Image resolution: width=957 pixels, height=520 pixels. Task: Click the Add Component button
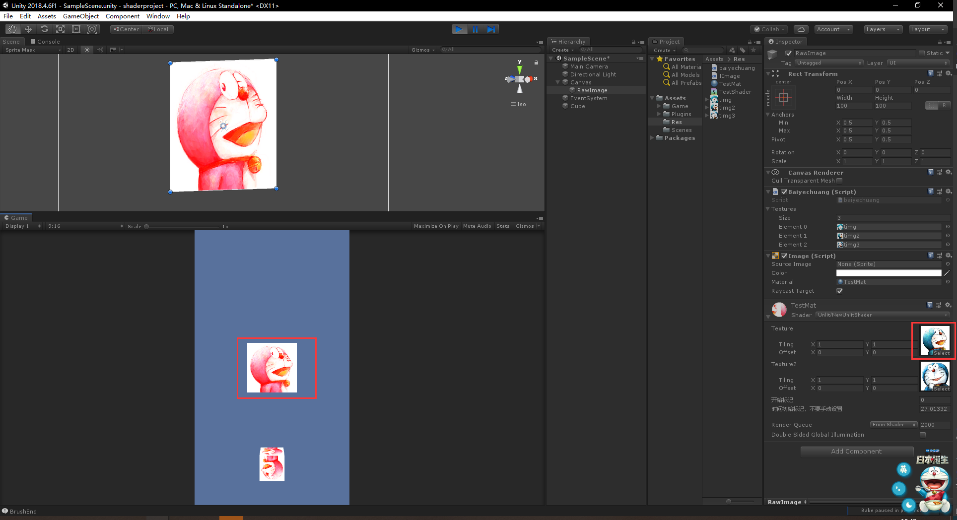coord(857,452)
